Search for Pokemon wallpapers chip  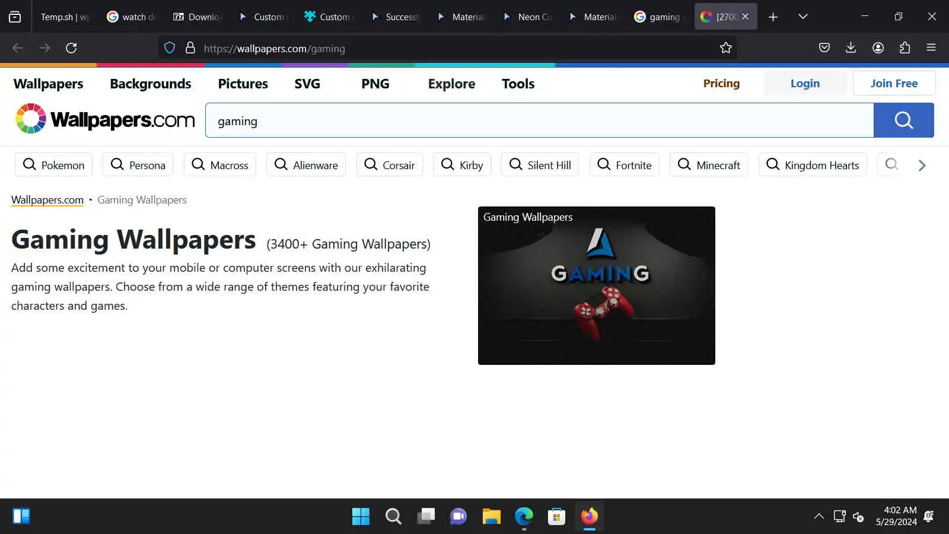click(x=53, y=165)
